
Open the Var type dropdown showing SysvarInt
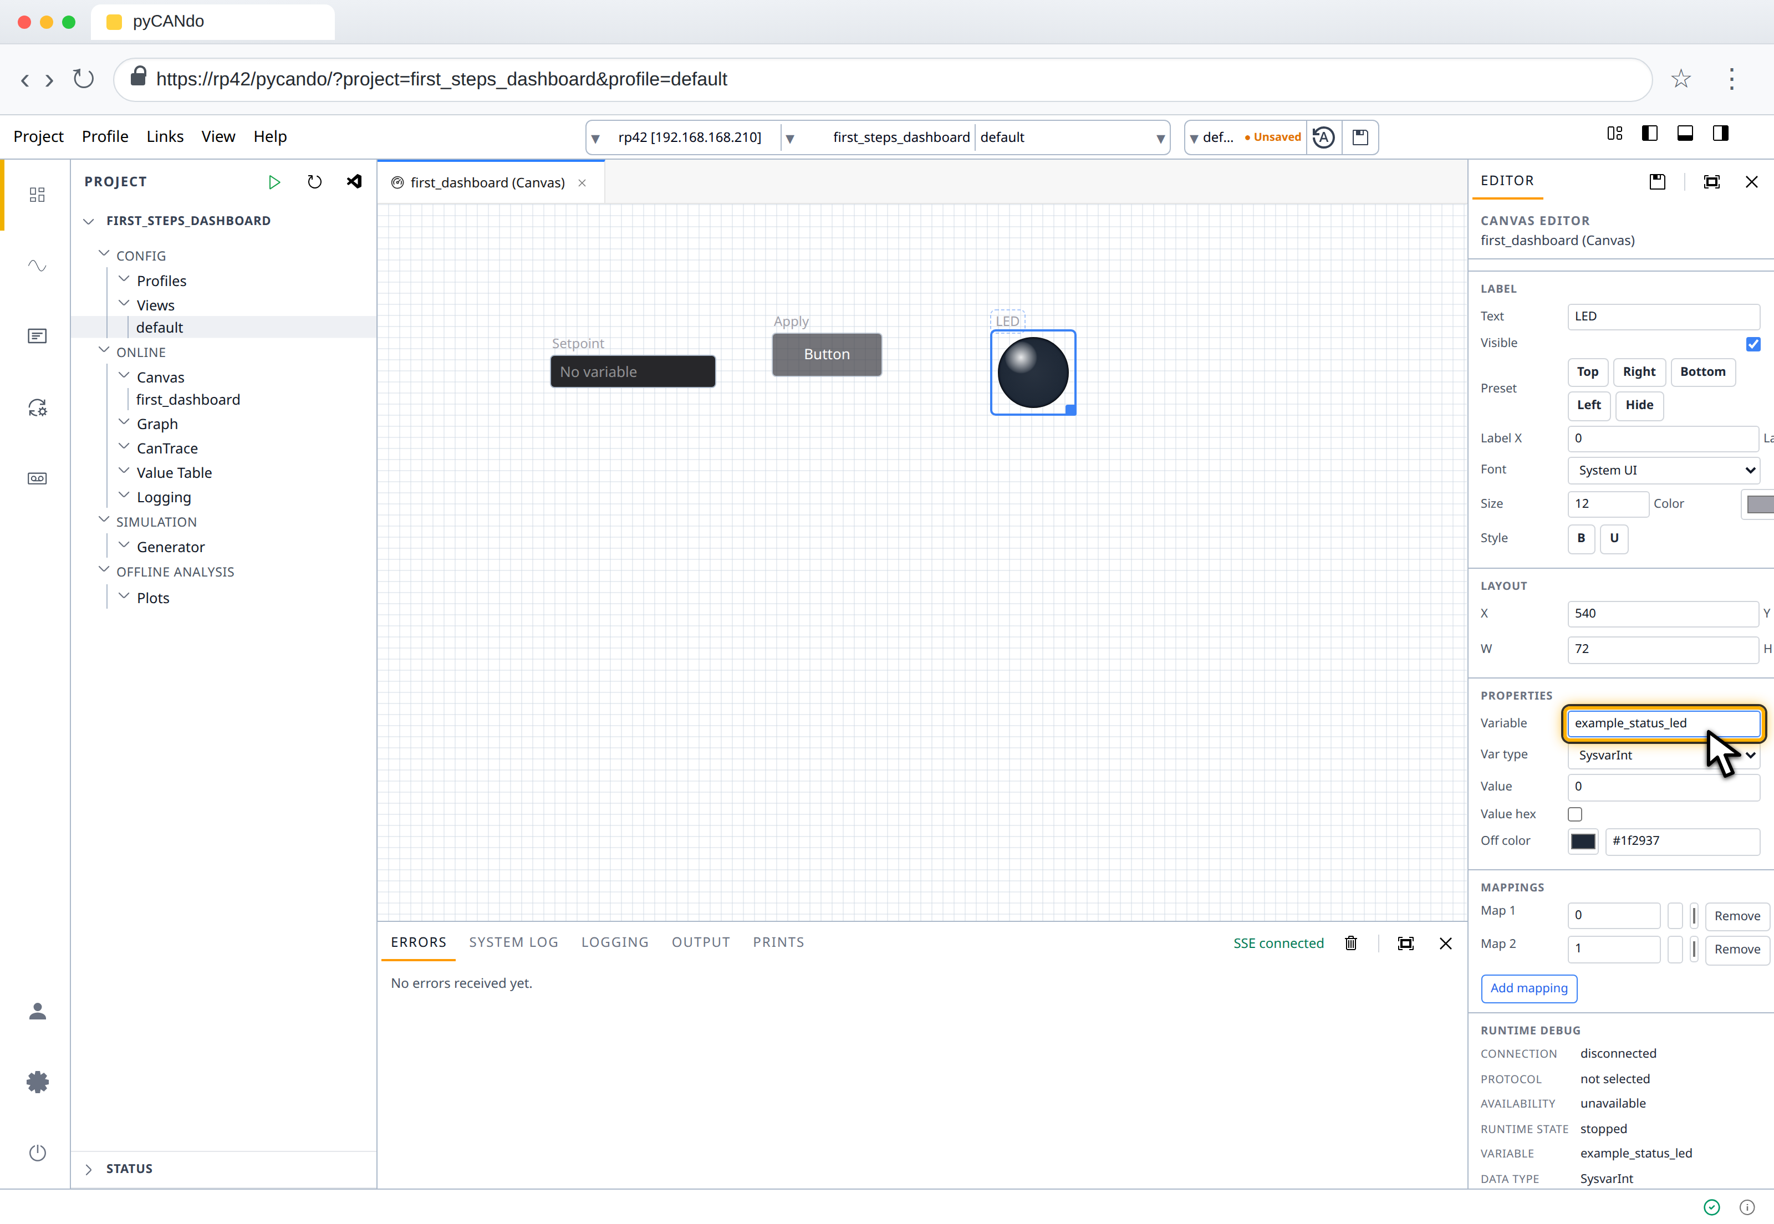(x=1664, y=756)
